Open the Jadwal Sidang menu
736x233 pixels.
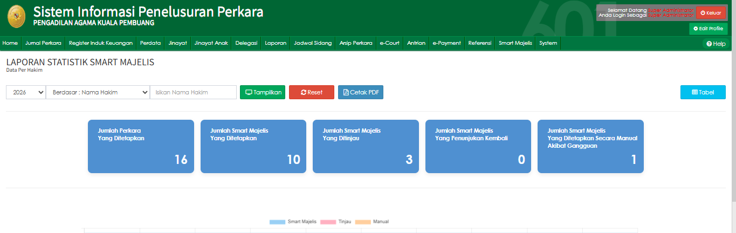click(x=313, y=43)
